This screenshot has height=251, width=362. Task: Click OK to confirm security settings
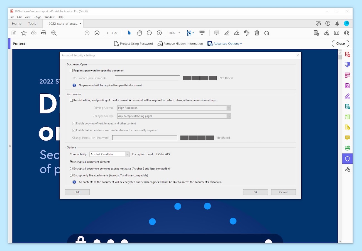point(255,192)
